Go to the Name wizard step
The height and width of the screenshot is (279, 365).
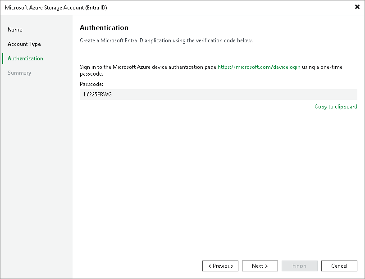[x=15, y=30]
